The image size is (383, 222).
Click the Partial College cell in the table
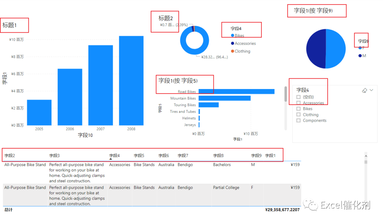(x=226, y=188)
